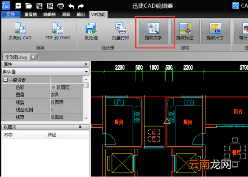The image size is (248, 177).
Task: Open the 默认值 dropdown
Action: pos(45,72)
